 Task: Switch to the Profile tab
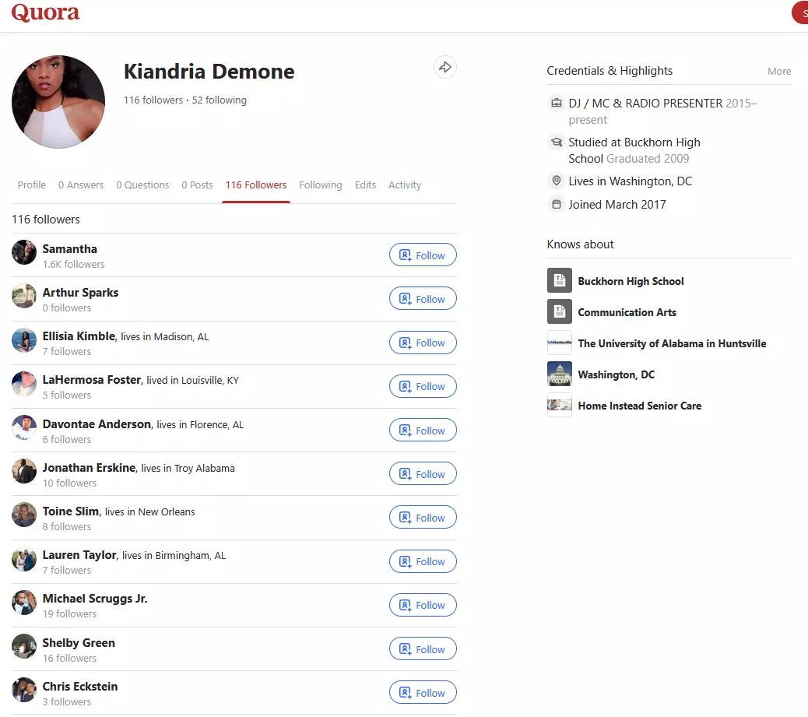[31, 185]
